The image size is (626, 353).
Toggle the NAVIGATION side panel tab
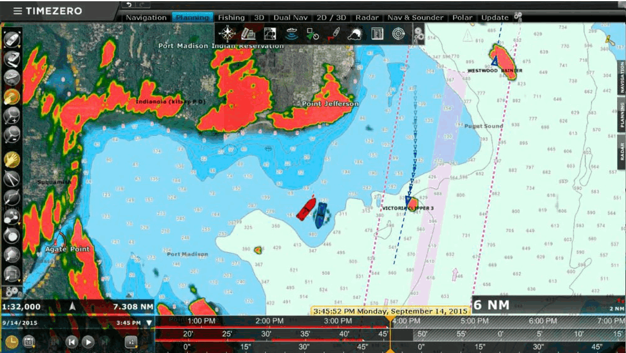point(622,78)
